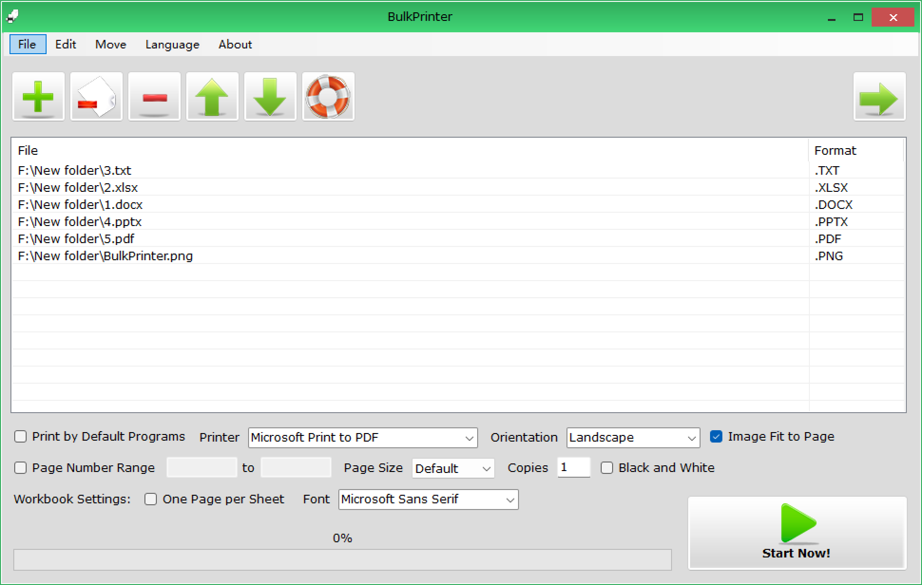This screenshot has height=585, width=922.
Task: Click the Format column header
Action: (856, 151)
